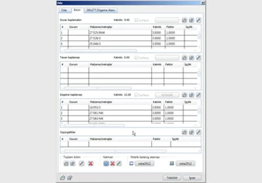
Task: Click horizontal scrollbar of Tavan kaplaması table
Action: pyautogui.click(x=98, y=88)
